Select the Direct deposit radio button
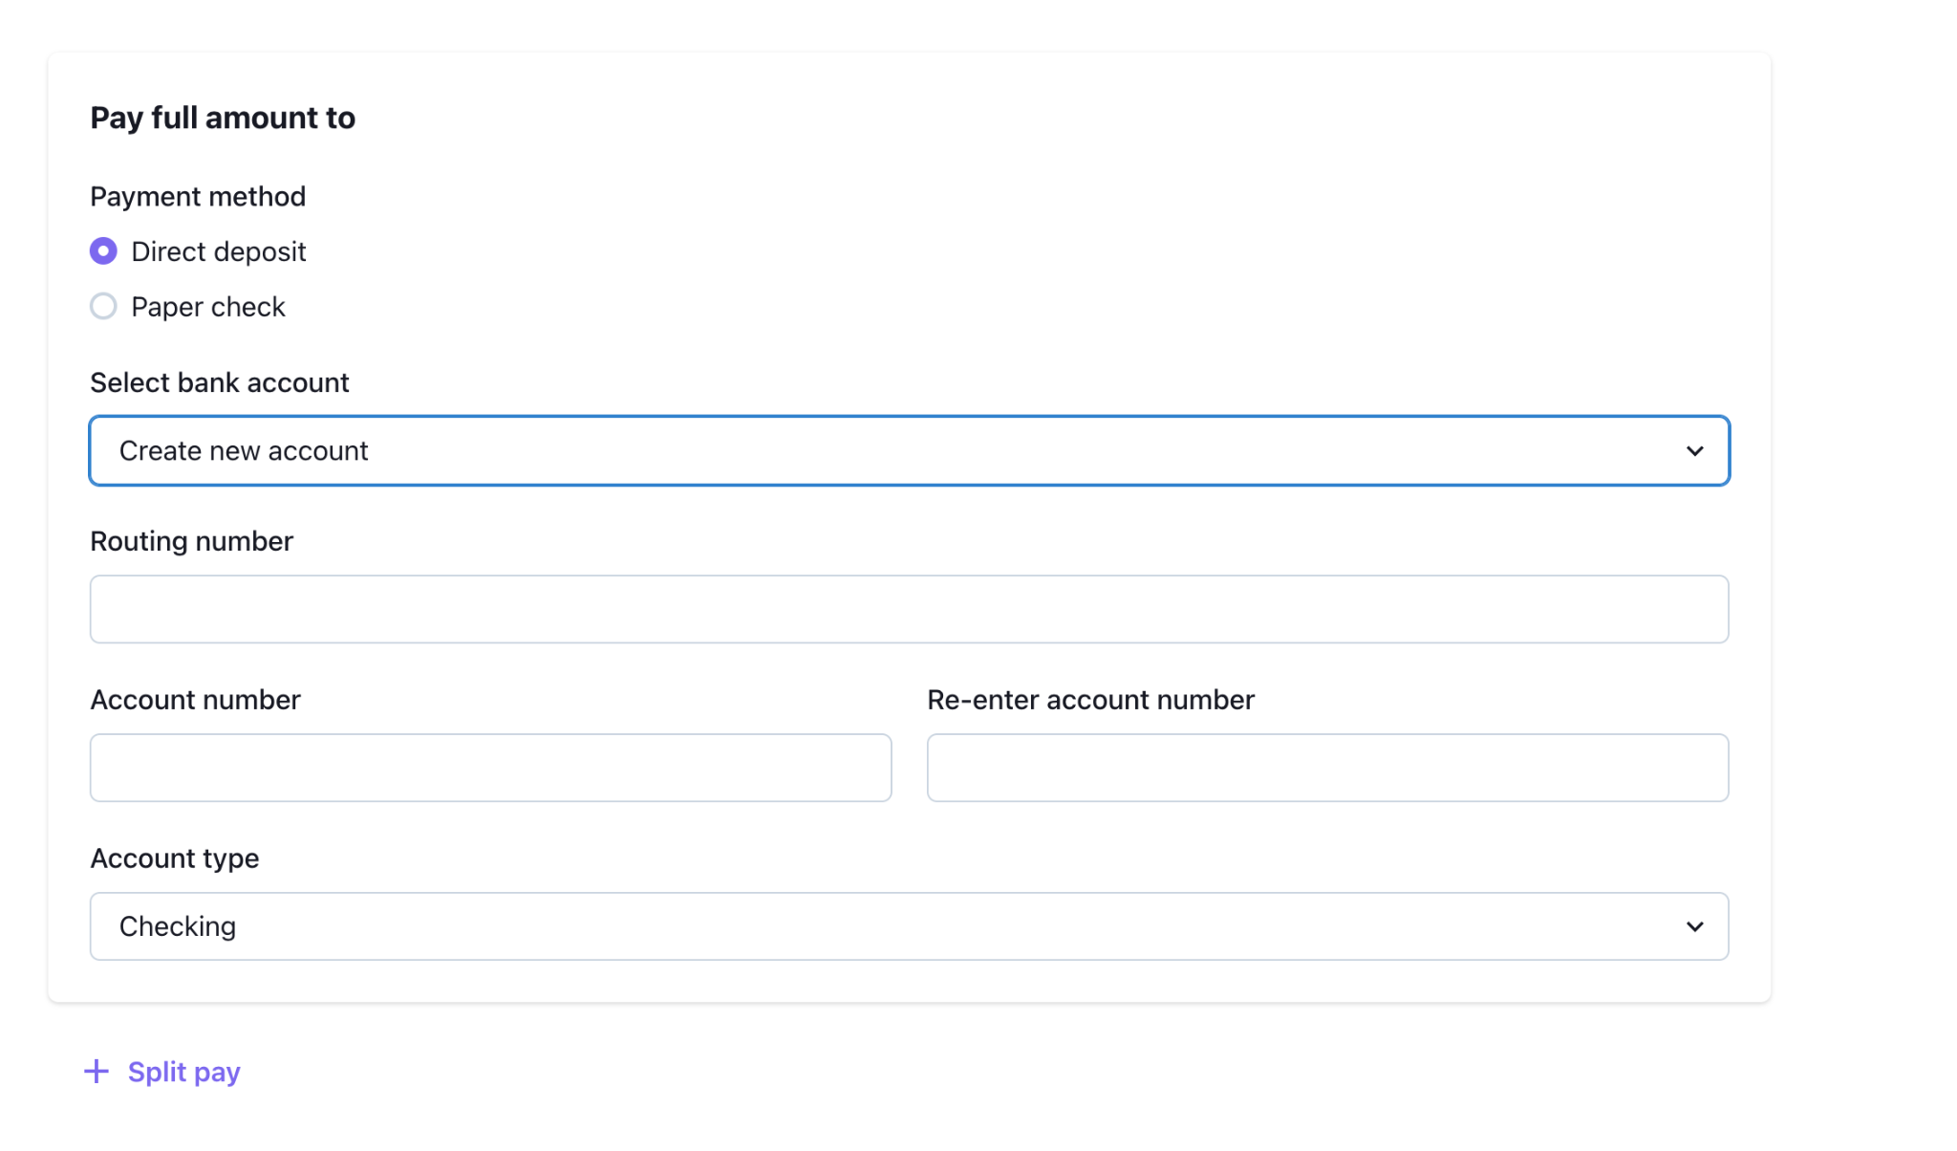1957x1151 pixels. [103, 251]
